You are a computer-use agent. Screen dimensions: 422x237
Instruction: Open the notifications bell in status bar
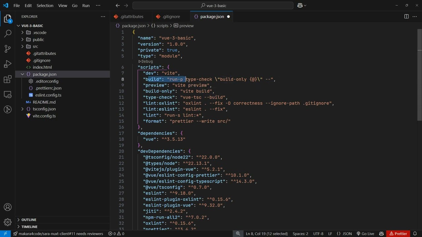tap(415, 234)
